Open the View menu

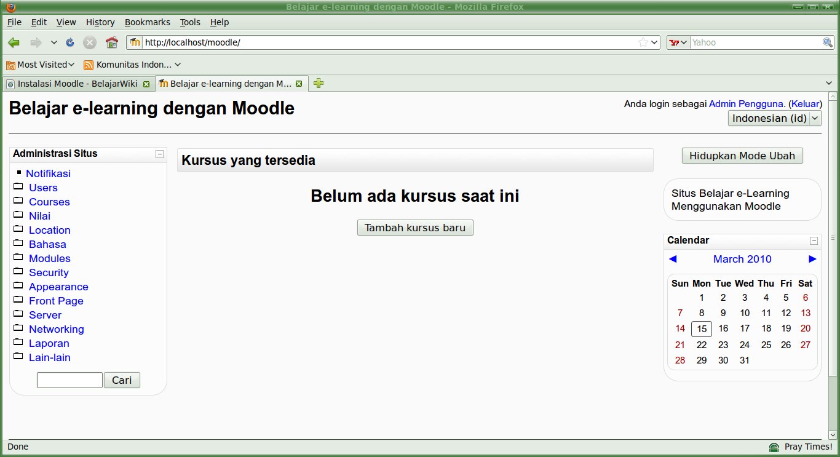[66, 22]
